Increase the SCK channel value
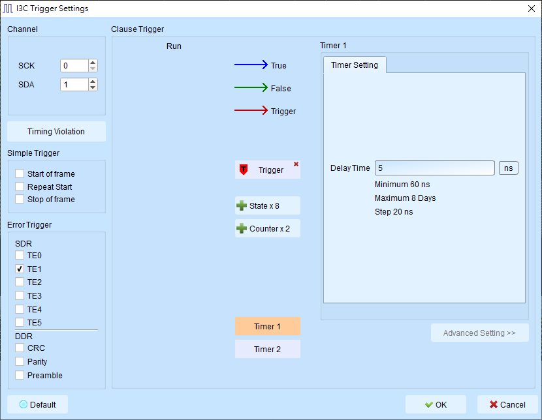 pos(93,63)
